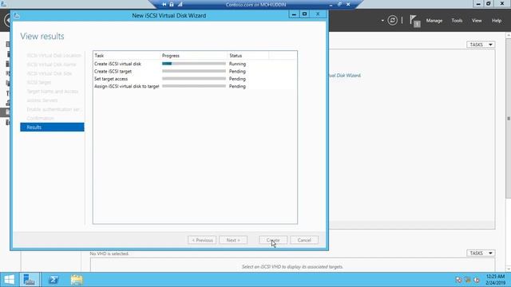The image size is (511, 287).
Task: Refresh Server Manager with the circular arrows icon
Action: pos(392,21)
